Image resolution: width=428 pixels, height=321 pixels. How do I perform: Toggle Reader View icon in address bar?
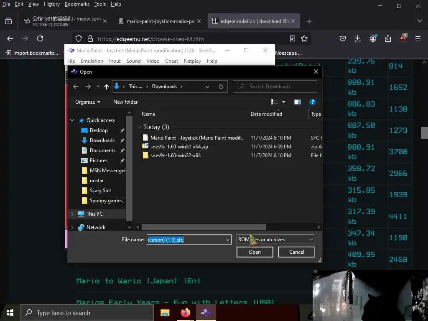pos(292,39)
